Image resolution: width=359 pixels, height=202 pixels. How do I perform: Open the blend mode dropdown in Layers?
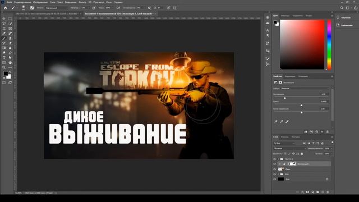[289, 149]
